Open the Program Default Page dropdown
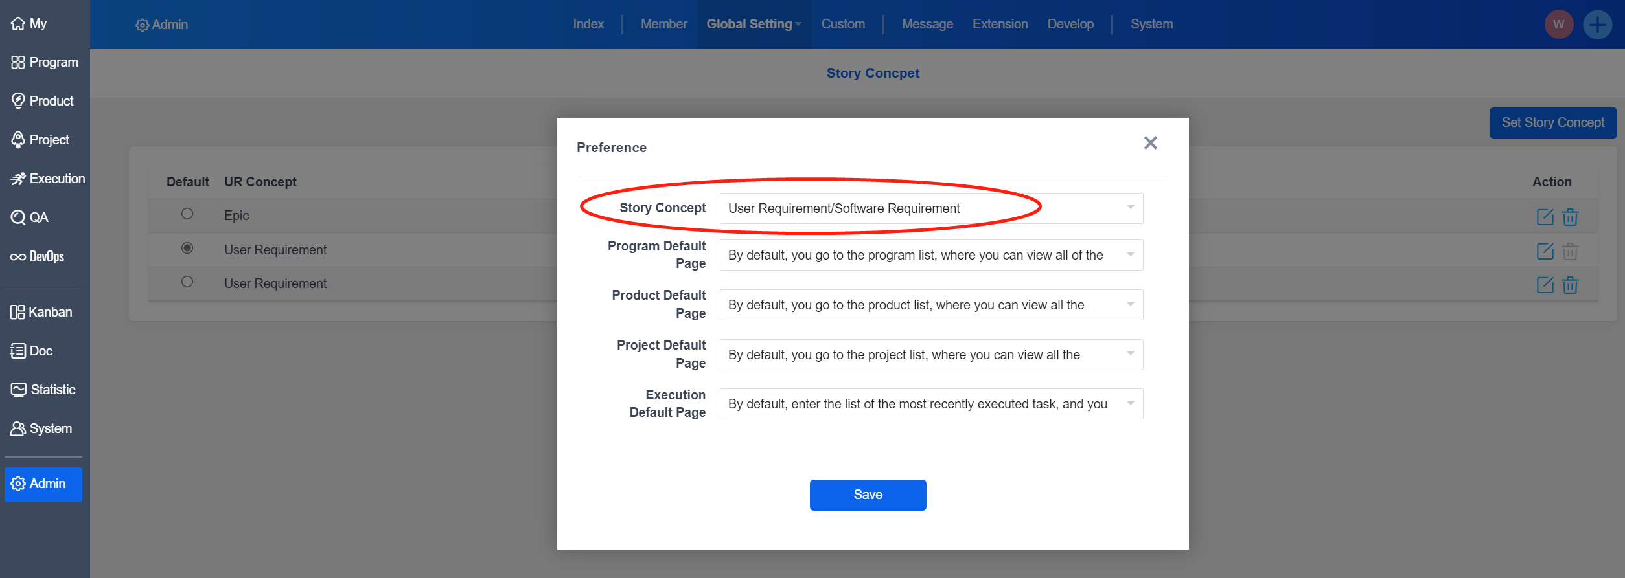Viewport: 1625px width, 578px height. click(x=930, y=255)
